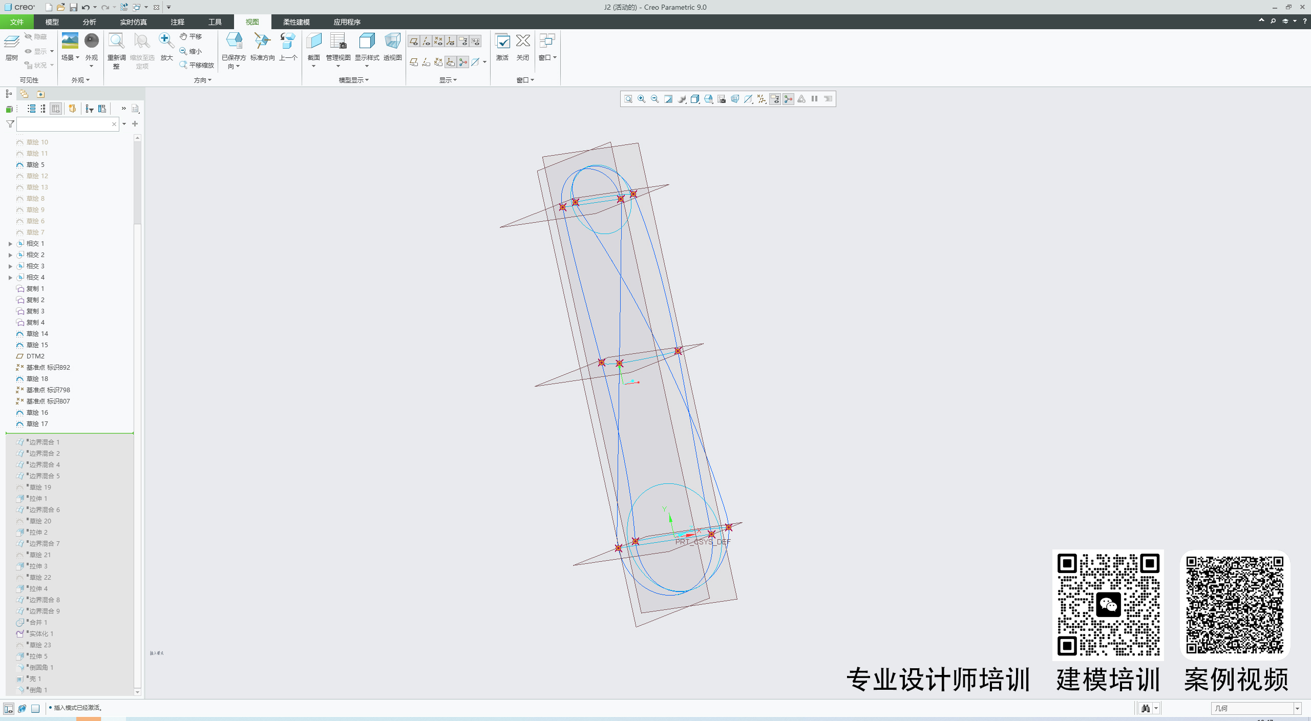Toggle plane display visibility in 显示 group
Viewport: 1311px width, 721px height.
coord(414,41)
